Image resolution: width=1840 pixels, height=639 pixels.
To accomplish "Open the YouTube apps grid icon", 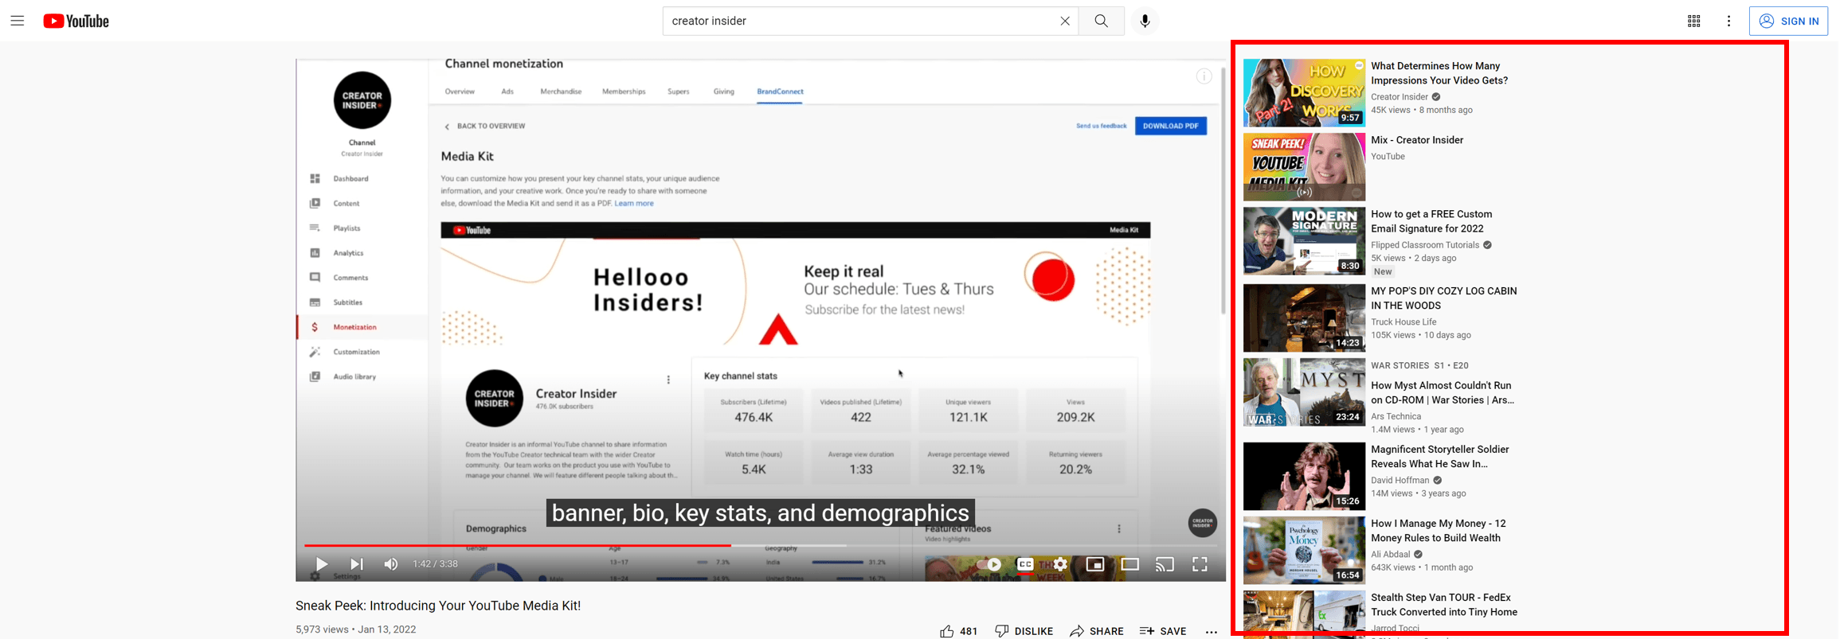I will click(1693, 21).
